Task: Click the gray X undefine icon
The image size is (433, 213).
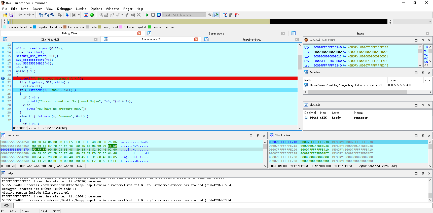Action: (138, 15)
